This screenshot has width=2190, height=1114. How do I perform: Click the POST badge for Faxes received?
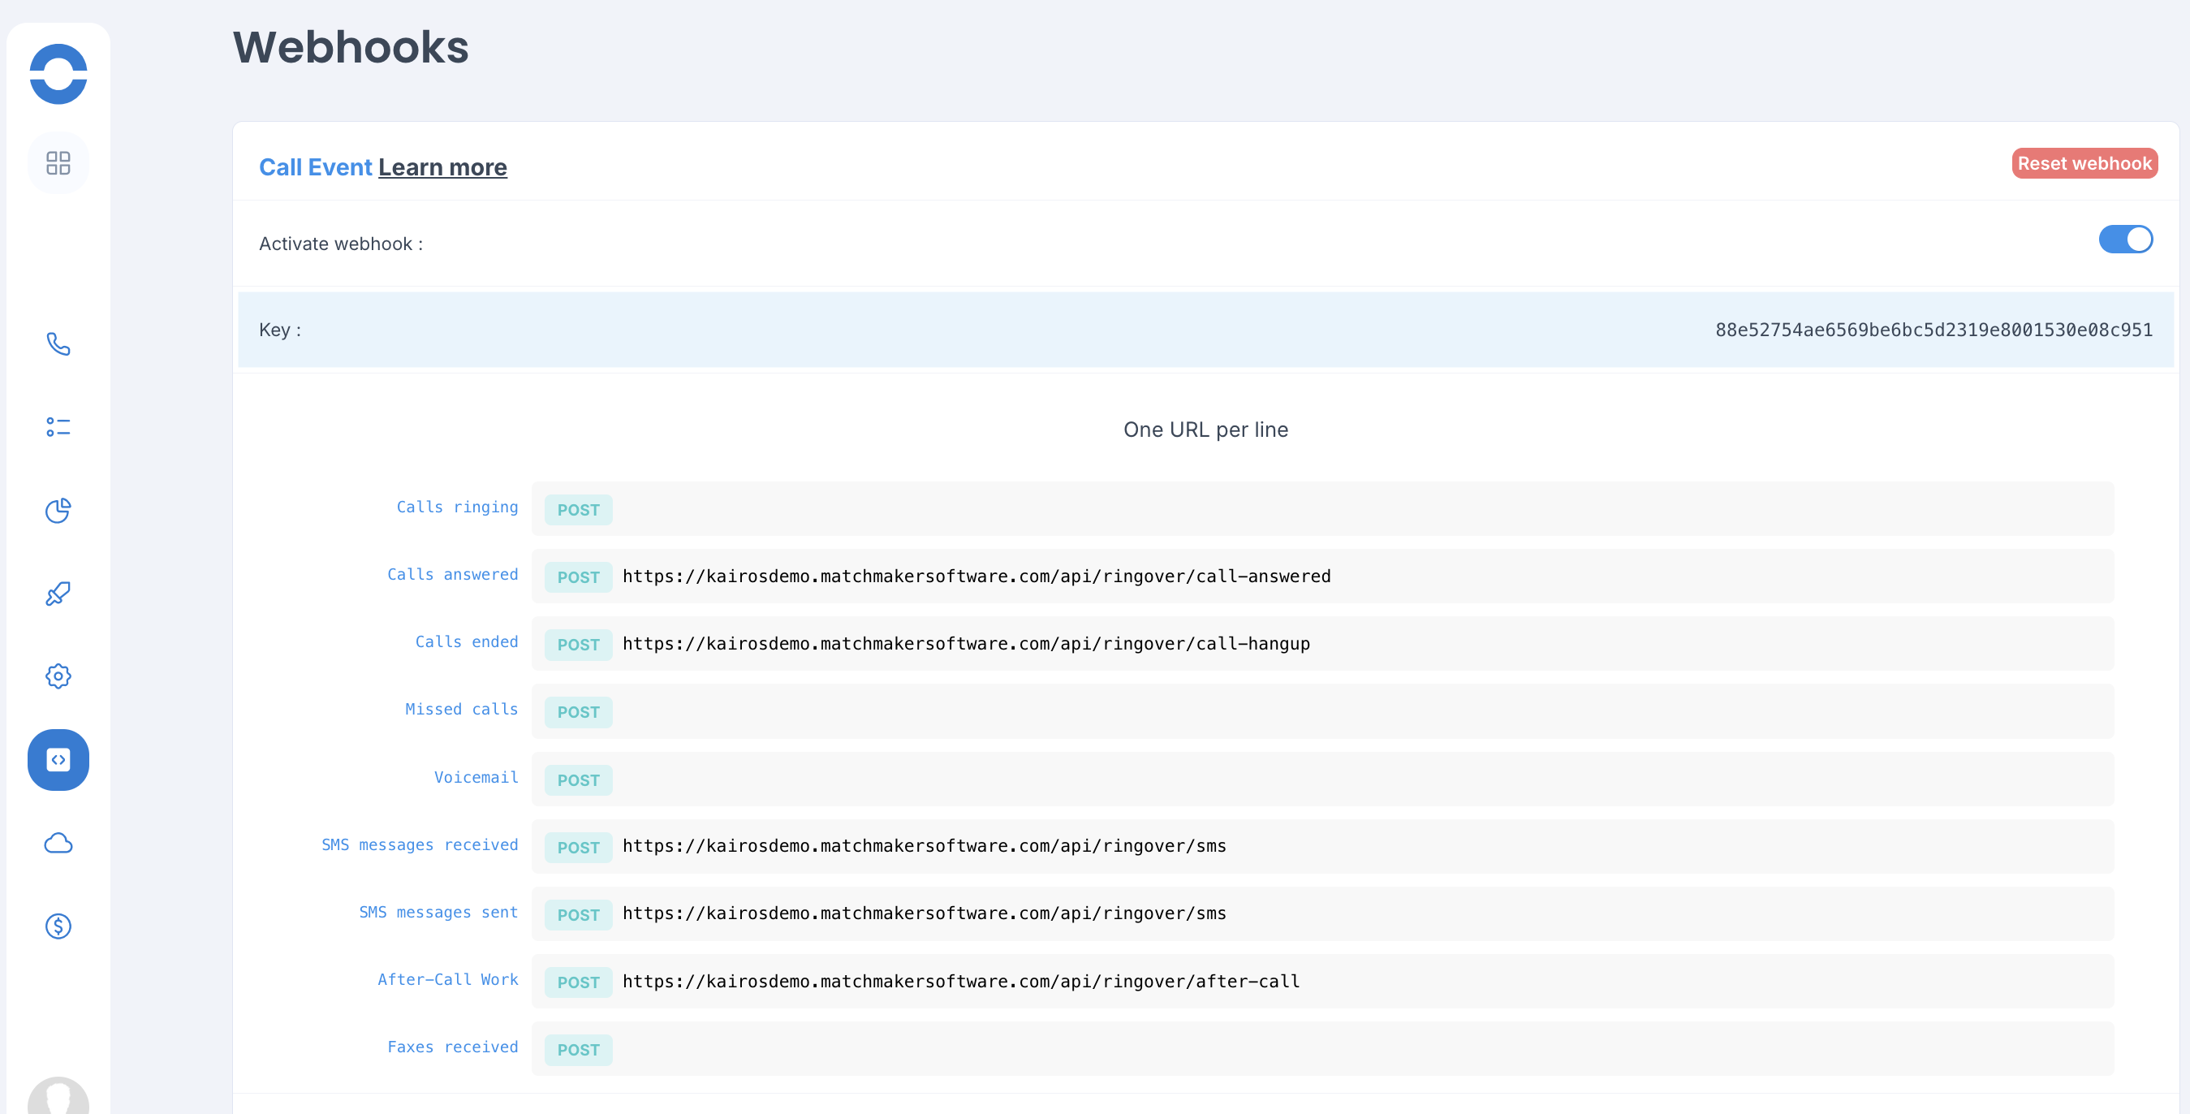click(x=578, y=1050)
